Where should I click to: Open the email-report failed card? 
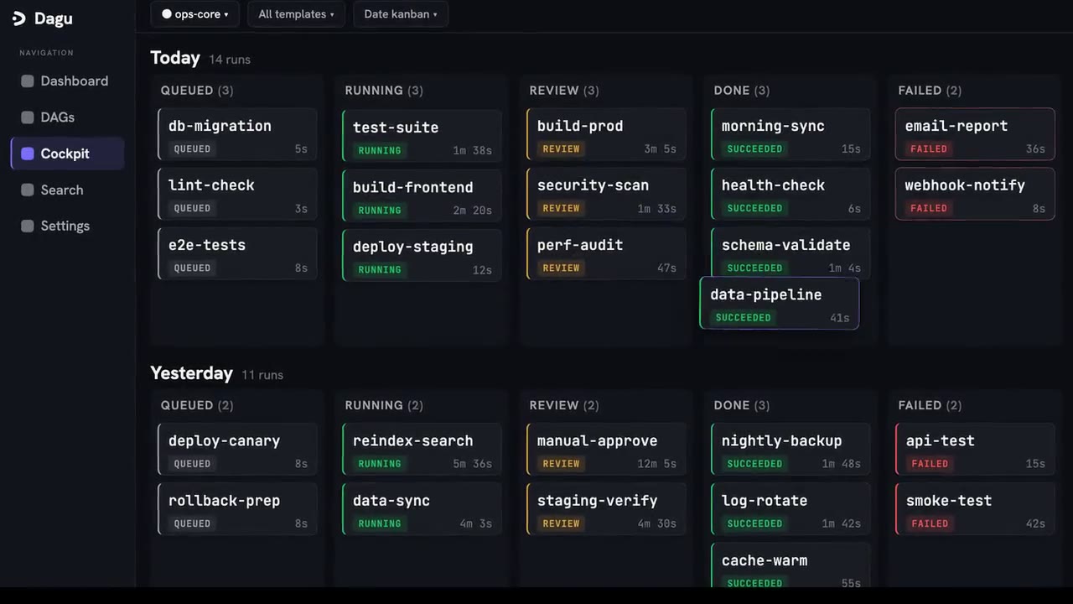click(x=975, y=134)
